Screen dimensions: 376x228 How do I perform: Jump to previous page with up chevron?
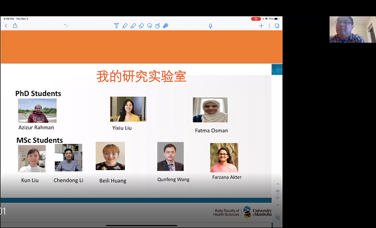(x=278, y=184)
